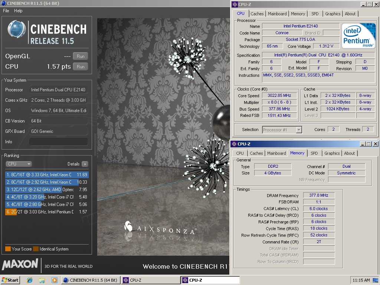
Task: Click the AIXSPONZA logo in render view
Action: (x=160, y=228)
